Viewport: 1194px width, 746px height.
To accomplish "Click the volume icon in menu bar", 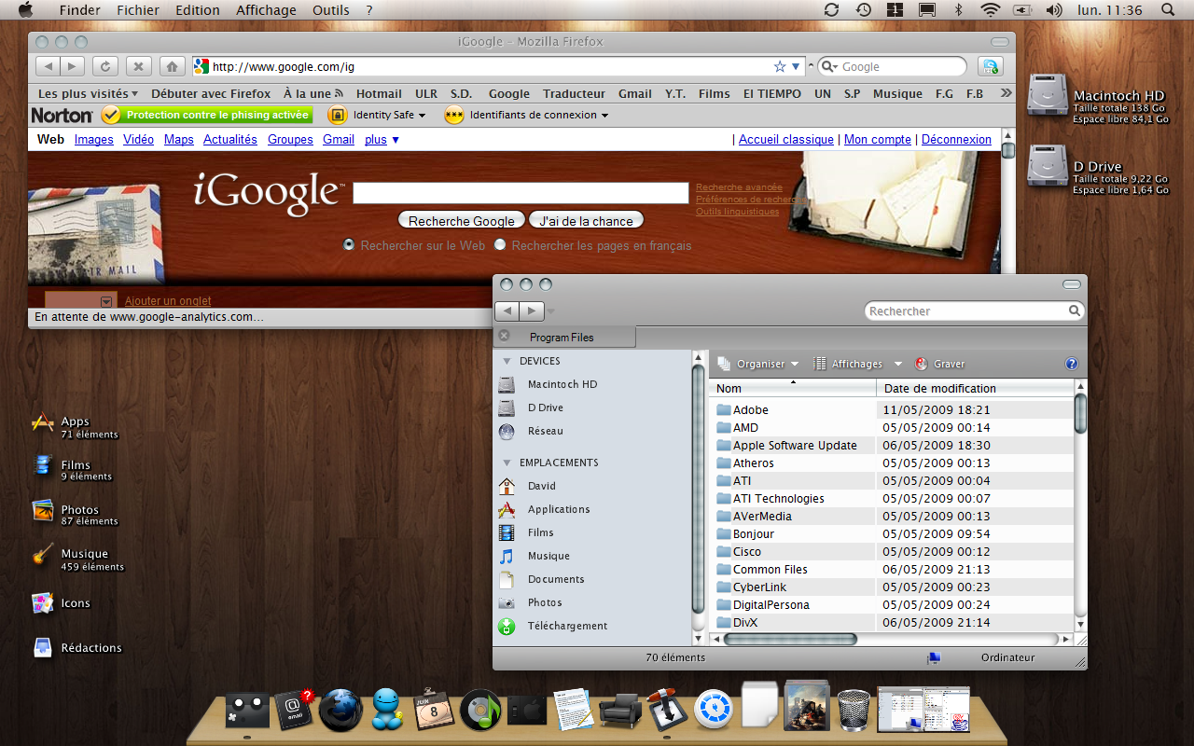I will click(1054, 10).
